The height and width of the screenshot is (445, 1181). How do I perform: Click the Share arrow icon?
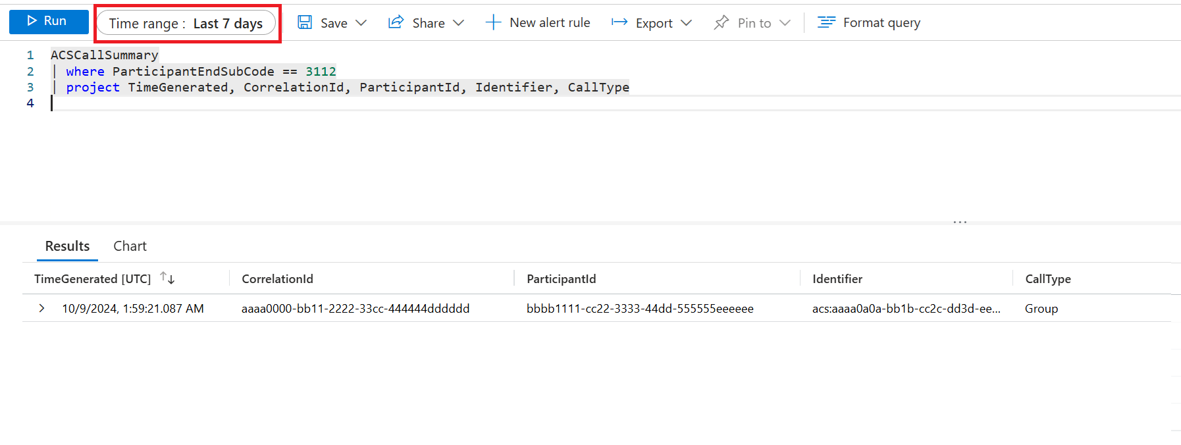click(x=396, y=23)
